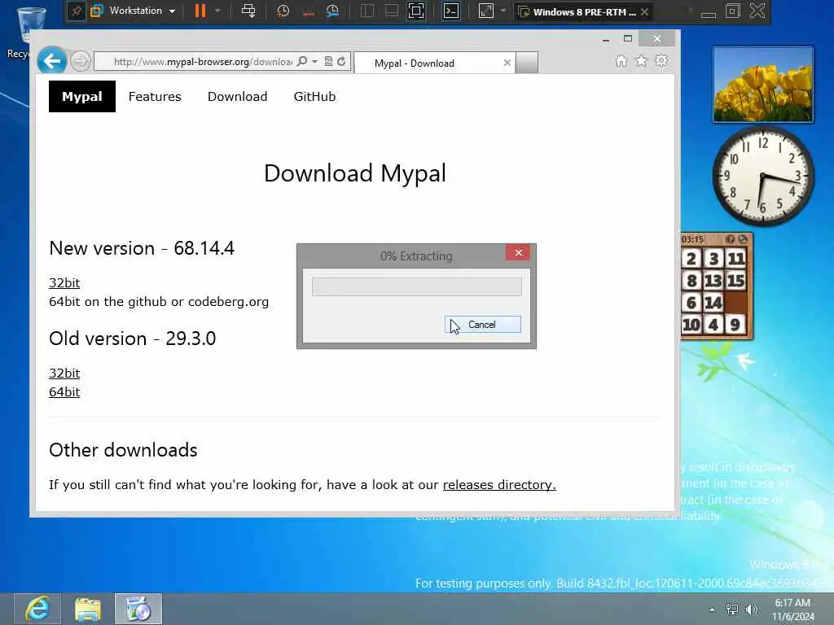
Task: Click the puzzle gadget picture icon
Action: coord(731,239)
